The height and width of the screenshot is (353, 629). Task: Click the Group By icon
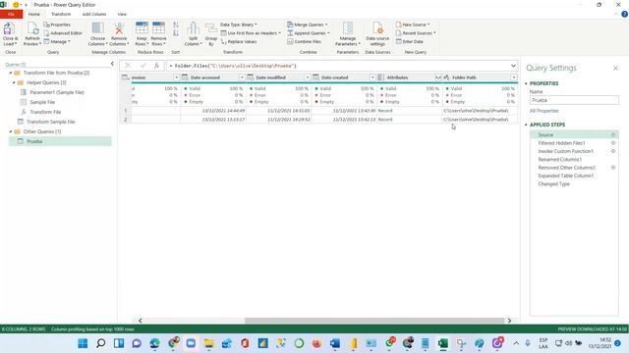(x=211, y=28)
